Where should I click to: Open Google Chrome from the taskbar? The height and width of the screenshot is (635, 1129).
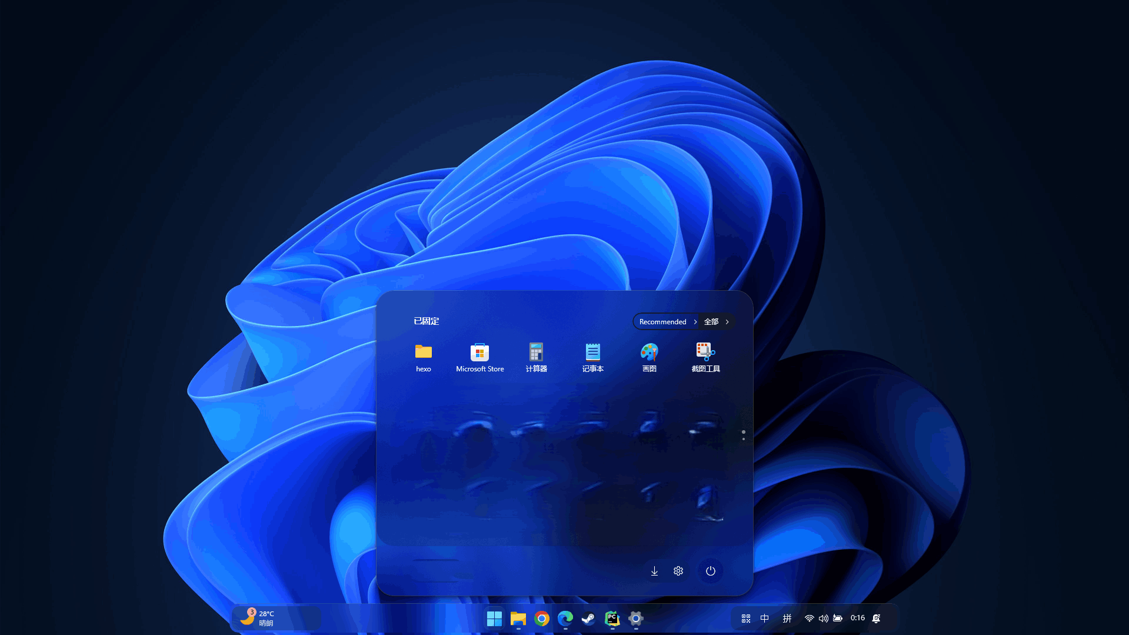click(541, 619)
